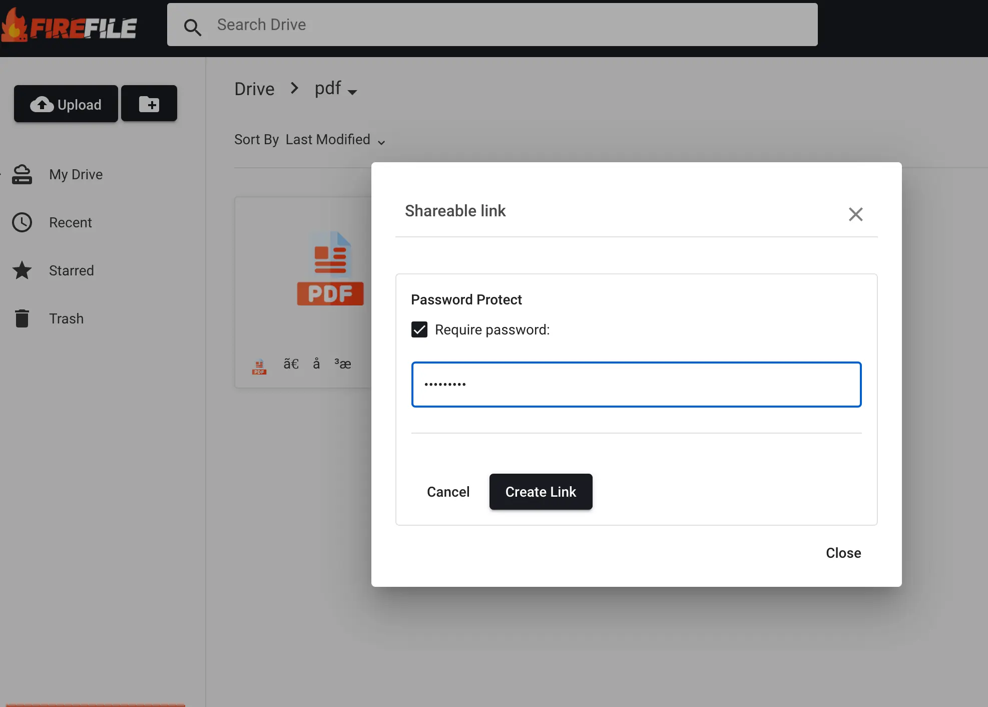Go to Drive in the breadcrumb

pyautogui.click(x=255, y=89)
